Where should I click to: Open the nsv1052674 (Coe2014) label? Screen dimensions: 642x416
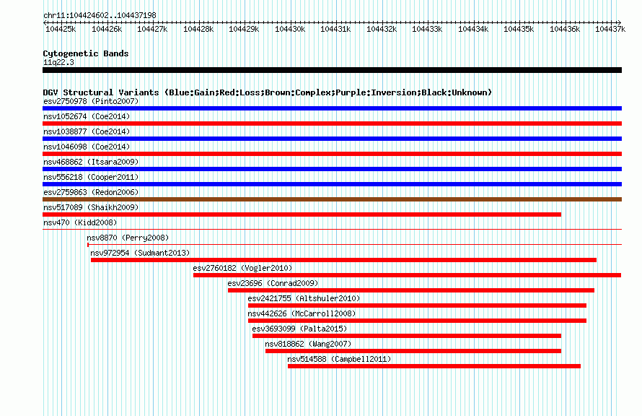click(x=87, y=116)
